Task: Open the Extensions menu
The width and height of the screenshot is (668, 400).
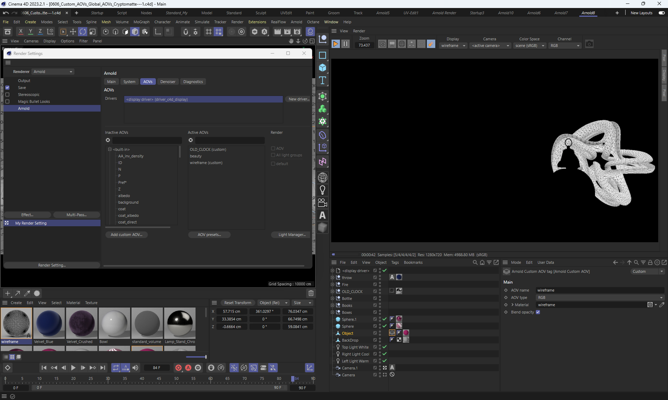Action: (x=257, y=22)
